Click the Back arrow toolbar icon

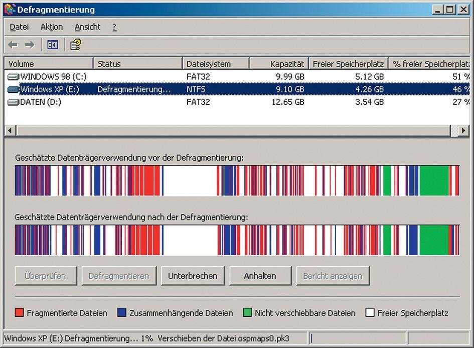[13, 45]
